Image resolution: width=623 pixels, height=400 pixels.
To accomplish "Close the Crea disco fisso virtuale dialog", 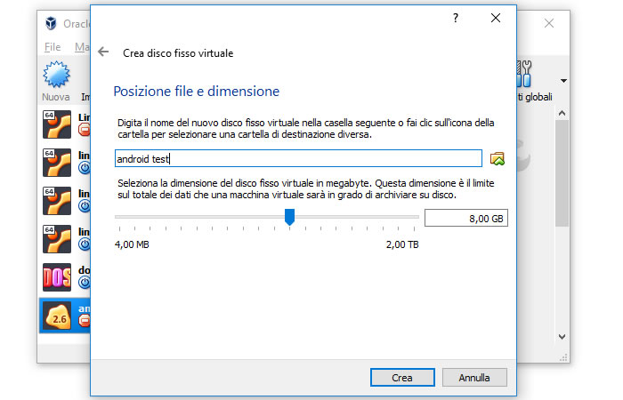I will (x=496, y=18).
